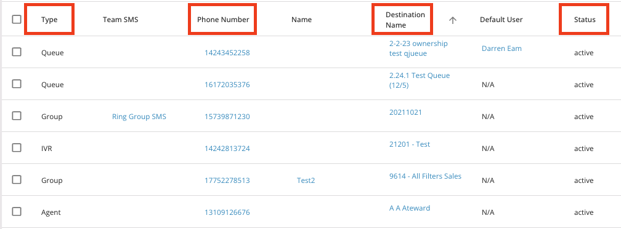Open phone number 14243452258
Image resolution: width=621 pixels, height=229 pixels.
[227, 53]
